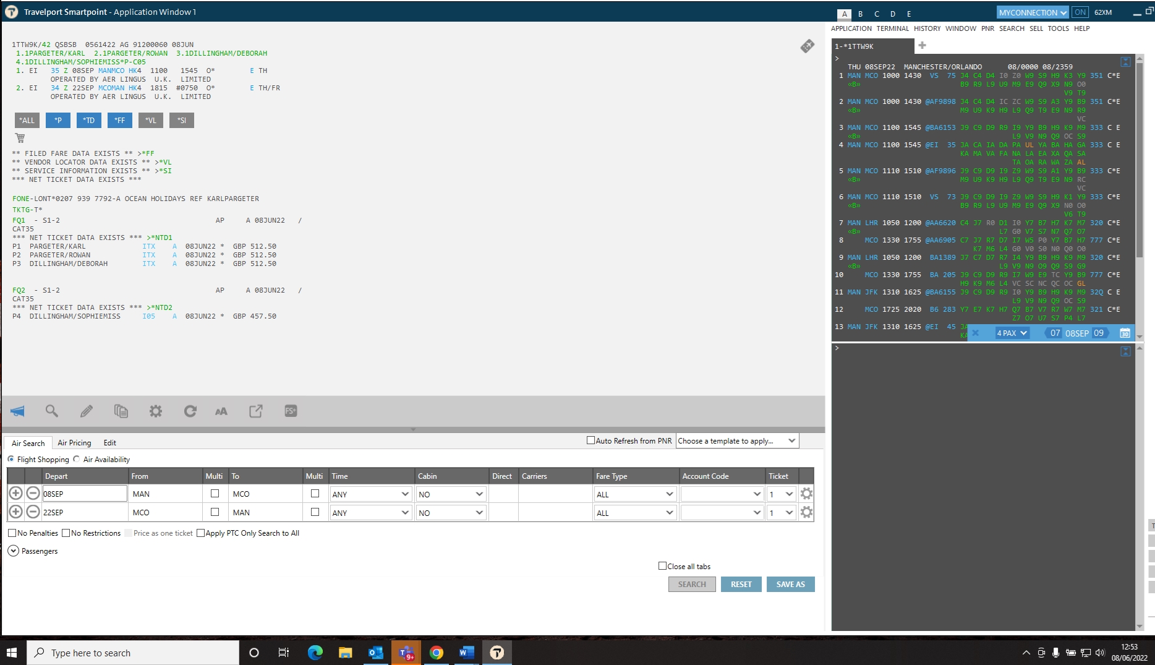The width and height of the screenshot is (1155, 665).
Task: Click the *ALL PNR display button
Action: pos(27,120)
